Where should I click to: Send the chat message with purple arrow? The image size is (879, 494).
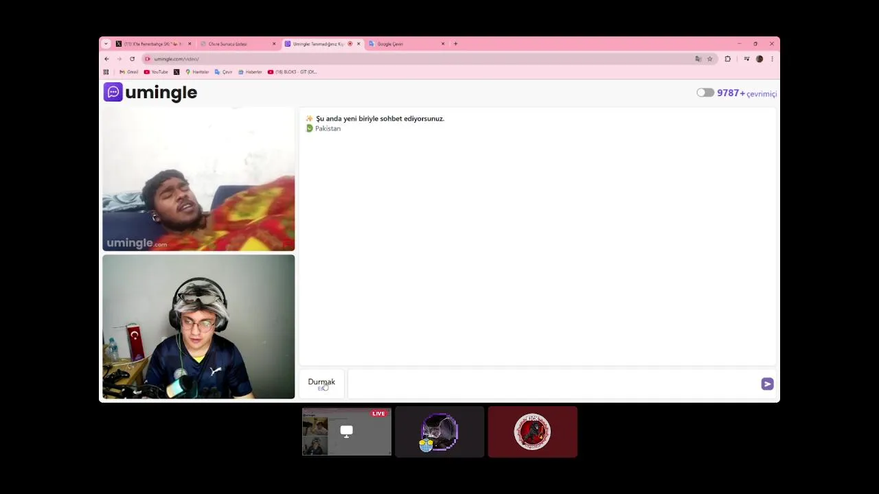(767, 384)
